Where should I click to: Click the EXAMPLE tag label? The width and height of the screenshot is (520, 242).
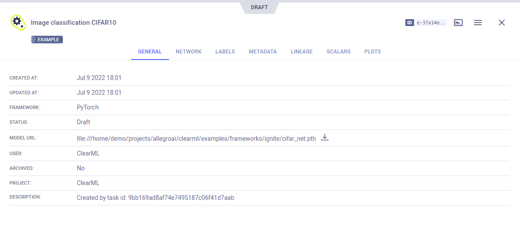(x=47, y=40)
